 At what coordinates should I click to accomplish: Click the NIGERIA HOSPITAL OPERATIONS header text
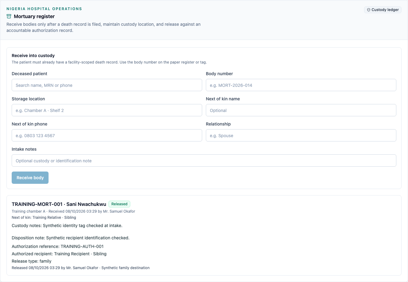[x=44, y=9]
